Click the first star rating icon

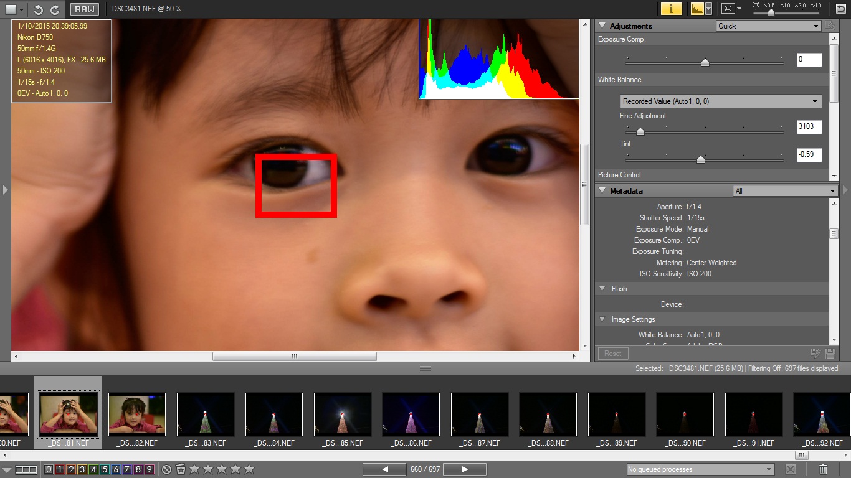[x=194, y=469]
